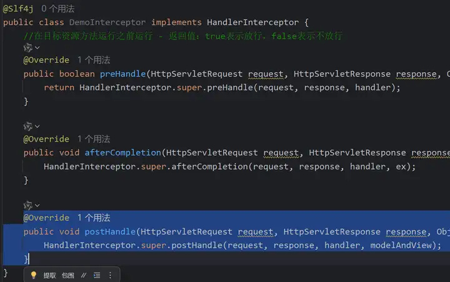
Task: Click the 包围 (Surround) button
Action: tap(67, 275)
